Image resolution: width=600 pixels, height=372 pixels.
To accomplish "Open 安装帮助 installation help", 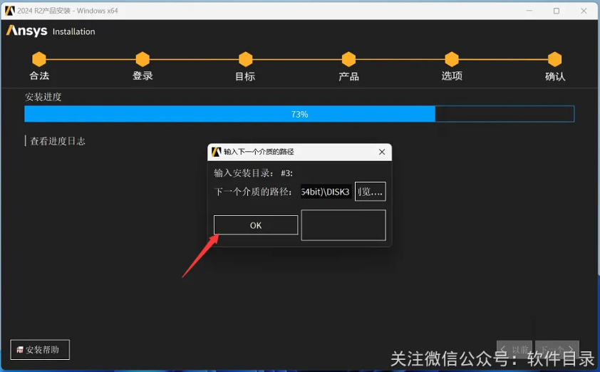I will tap(40, 350).
